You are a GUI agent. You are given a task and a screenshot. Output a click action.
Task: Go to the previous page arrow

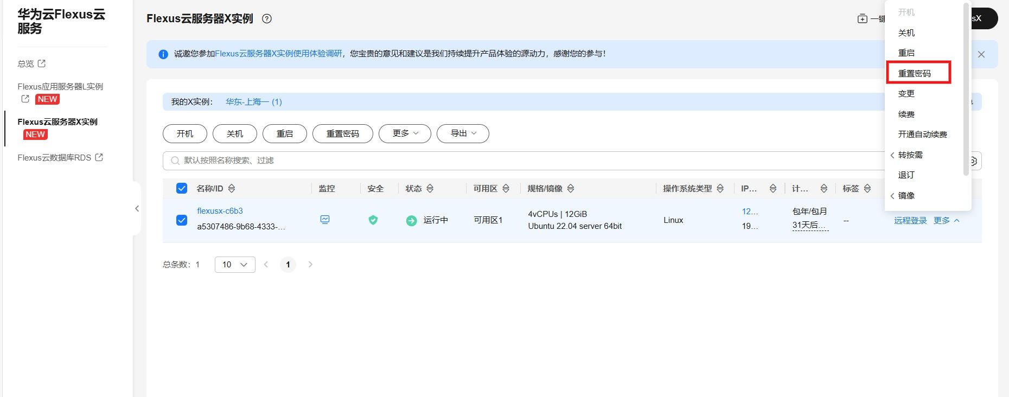[x=266, y=265]
